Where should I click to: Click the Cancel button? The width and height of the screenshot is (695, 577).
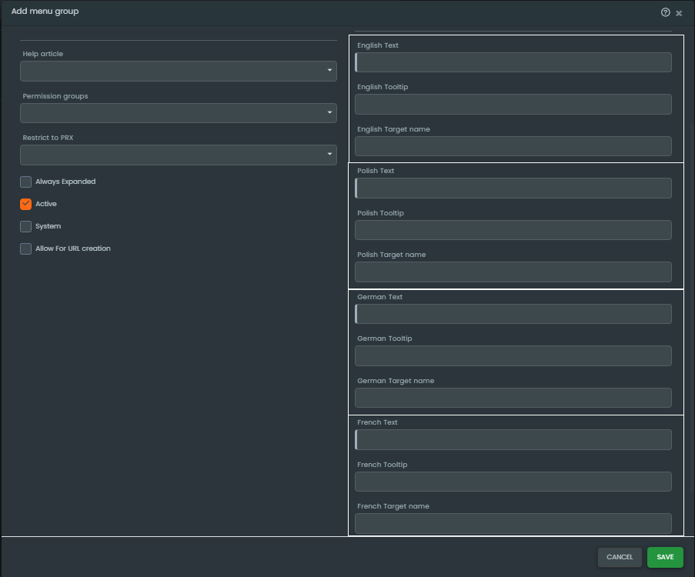(x=620, y=558)
